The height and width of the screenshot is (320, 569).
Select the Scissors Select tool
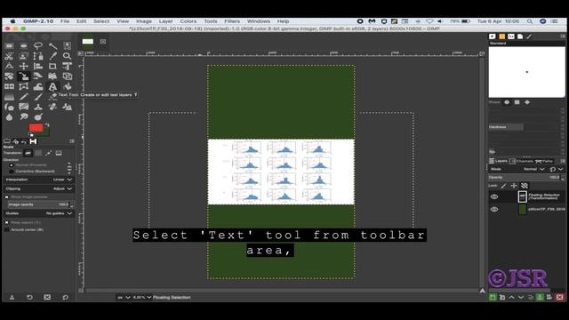(x=9, y=56)
